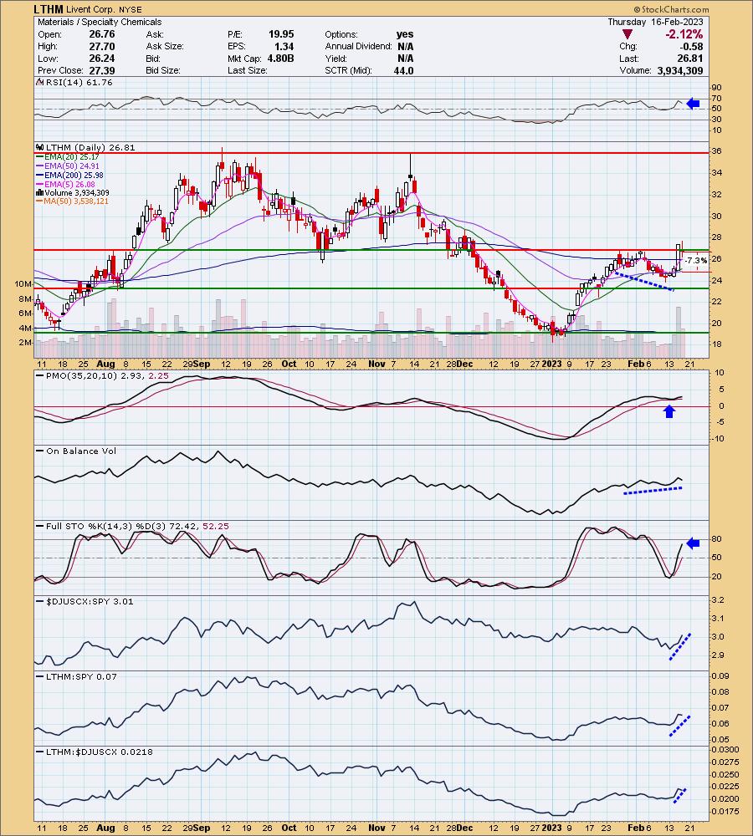Click the LTHM ticker symbol in the header
The image size is (753, 836).
coord(48,9)
